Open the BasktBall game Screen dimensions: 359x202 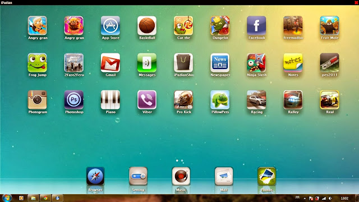click(x=147, y=25)
